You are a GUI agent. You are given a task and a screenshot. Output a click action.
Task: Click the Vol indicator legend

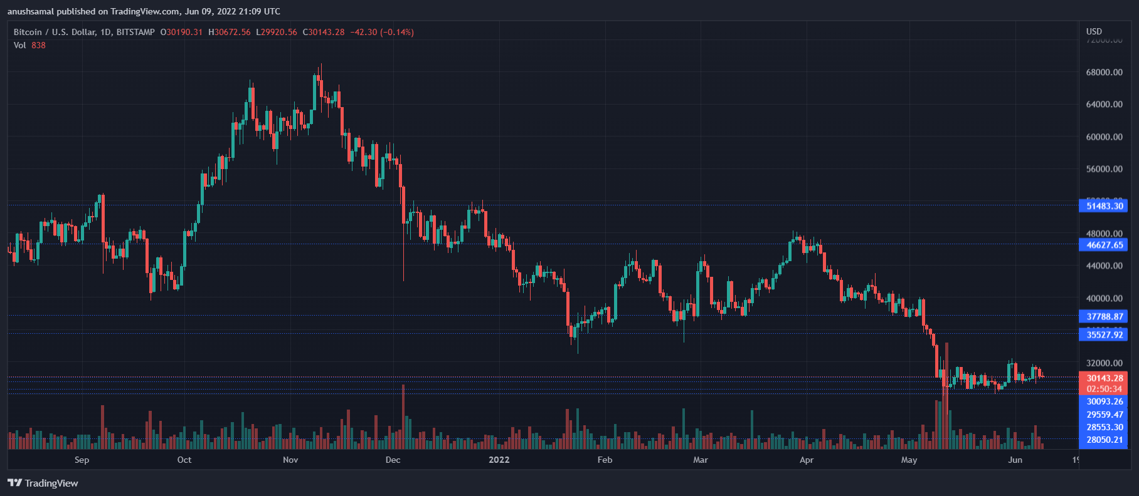(29, 45)
